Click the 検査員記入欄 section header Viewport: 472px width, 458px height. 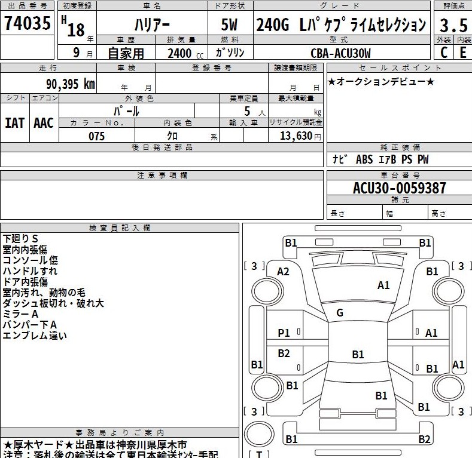pyautogui.click(x=120, y=228)
